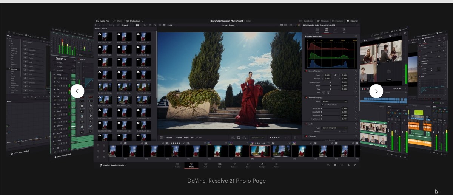The image size is (453, 195).
Task: Set the five-star rating under the viewer
Action: click(x=274, y=138)
